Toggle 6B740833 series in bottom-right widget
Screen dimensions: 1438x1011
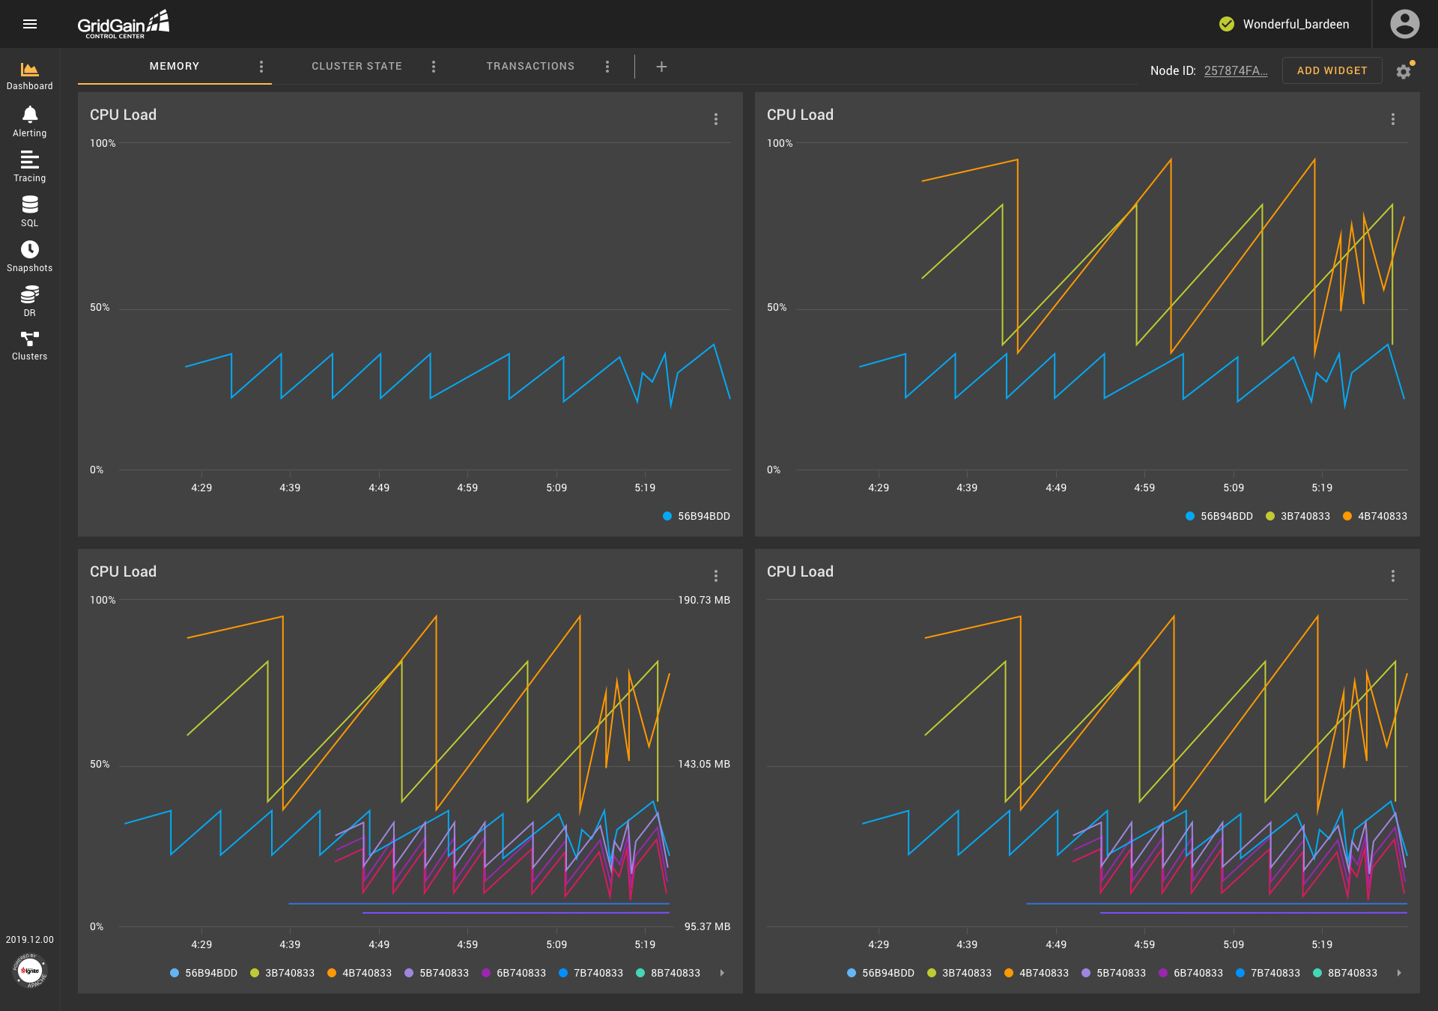point(1191,973)
